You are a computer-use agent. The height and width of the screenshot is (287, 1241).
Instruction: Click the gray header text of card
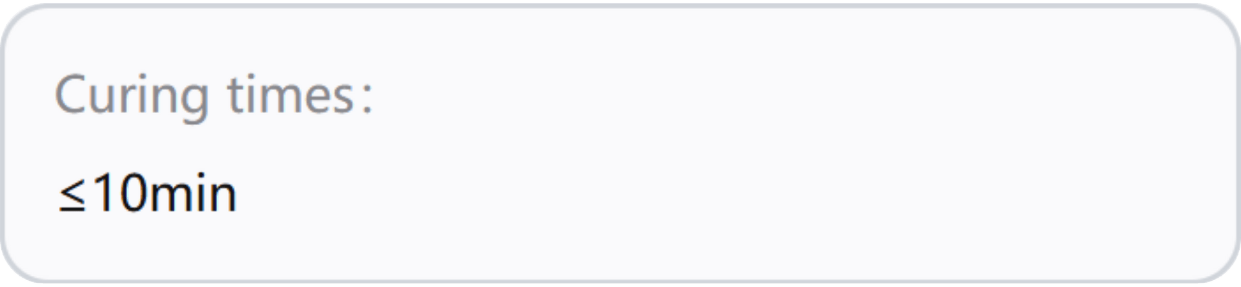coord(214,95)
